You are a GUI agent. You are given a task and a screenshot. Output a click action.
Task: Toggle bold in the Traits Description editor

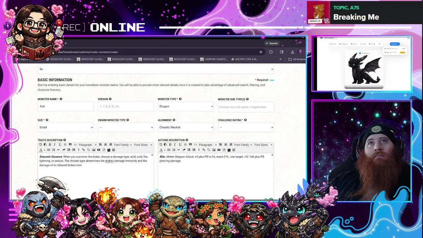point(50,145)
